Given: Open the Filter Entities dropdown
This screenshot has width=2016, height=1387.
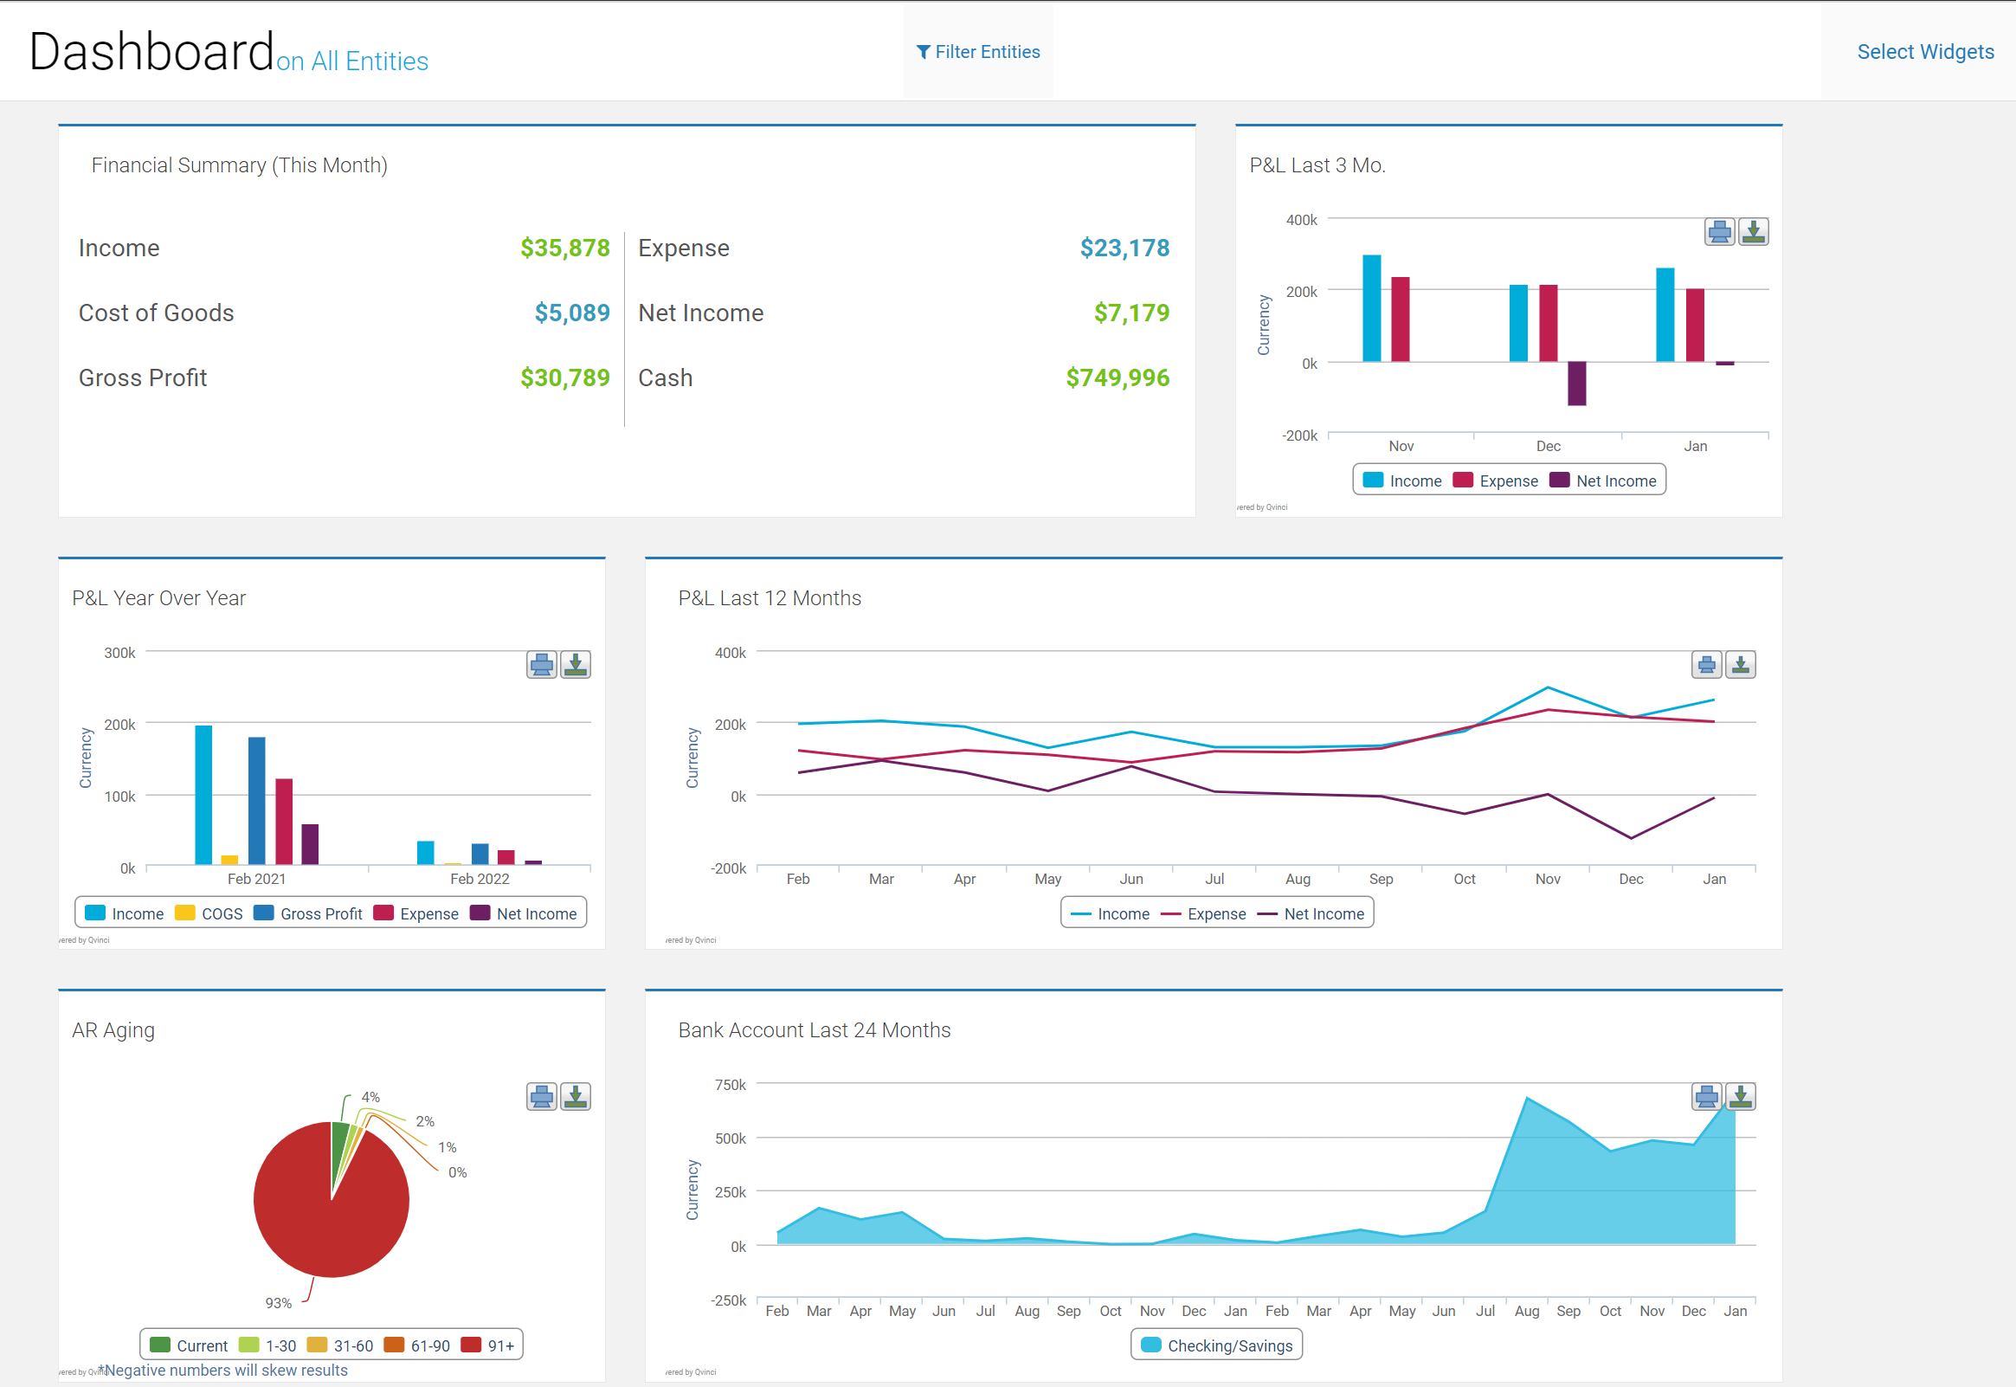Looking at the screenshot, I should [978, 52].
